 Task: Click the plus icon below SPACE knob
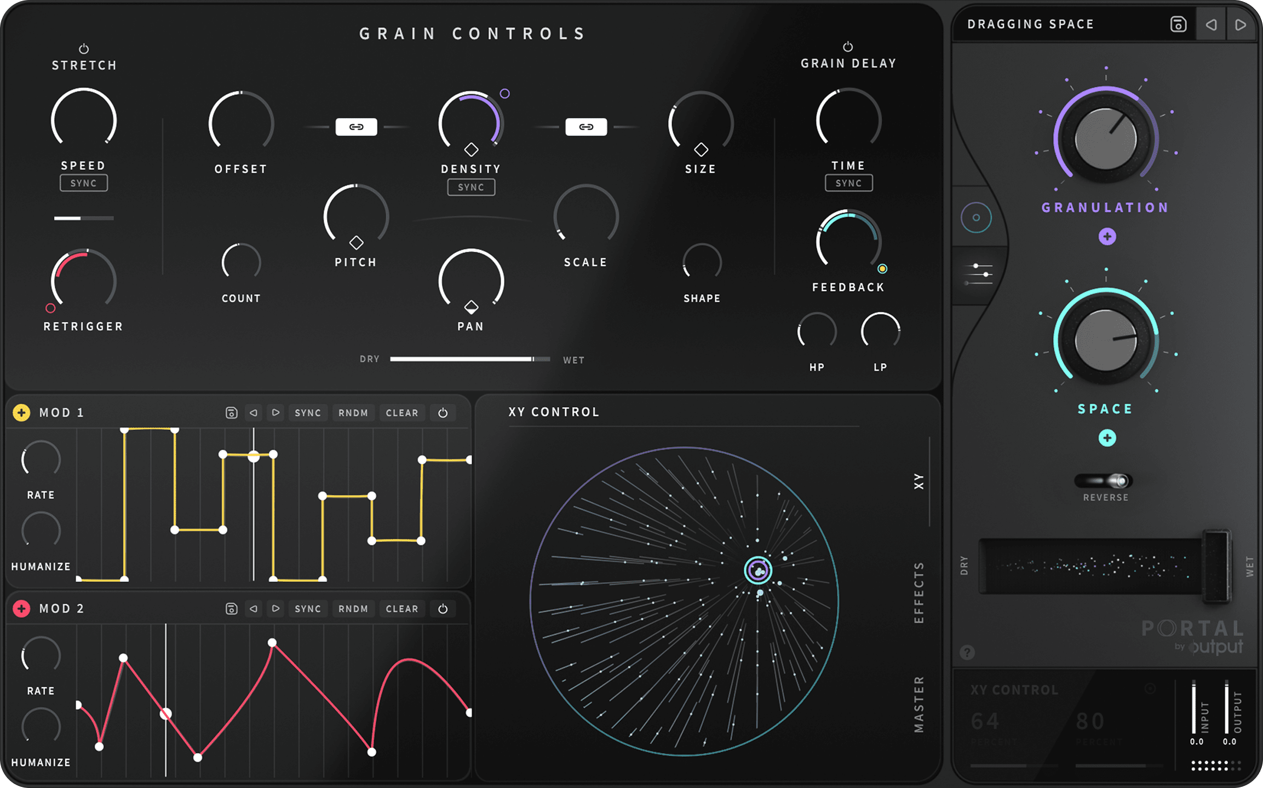click(x=1104, y=439)
